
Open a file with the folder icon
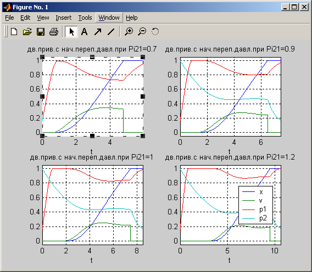27,32
